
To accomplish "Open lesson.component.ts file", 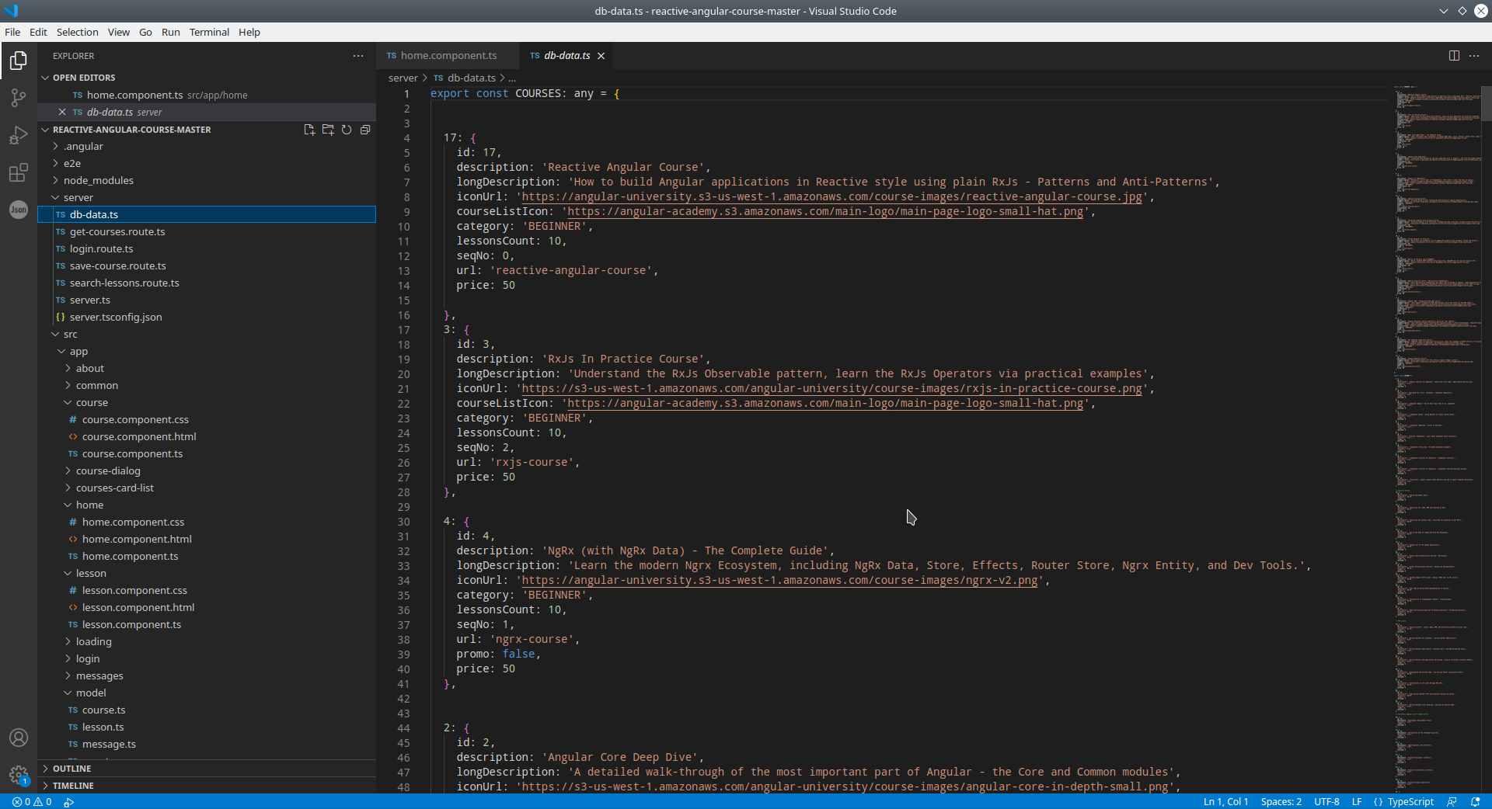I will [x=207, y=624].
